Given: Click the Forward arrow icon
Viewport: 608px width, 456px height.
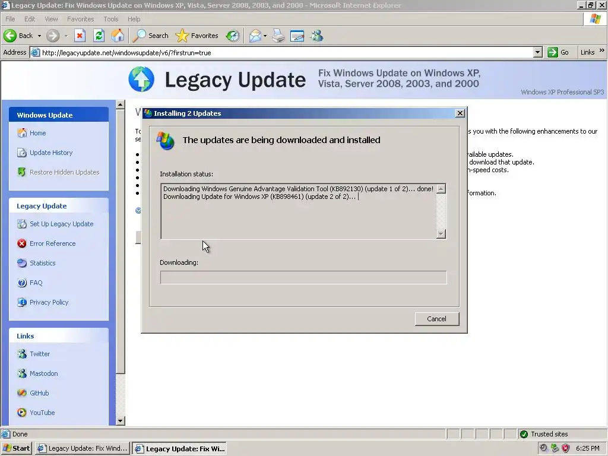Looking at the screenshot, I should click(x=53, y=36).
